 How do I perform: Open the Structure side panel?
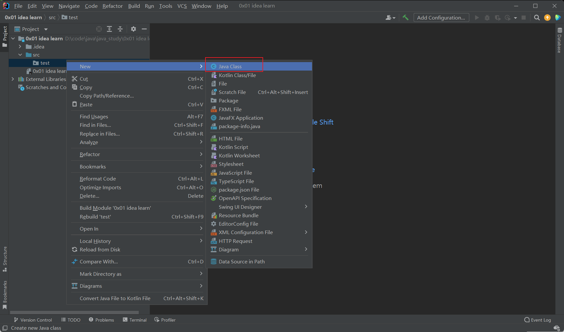pyautogui.click(x=5, y=259)
